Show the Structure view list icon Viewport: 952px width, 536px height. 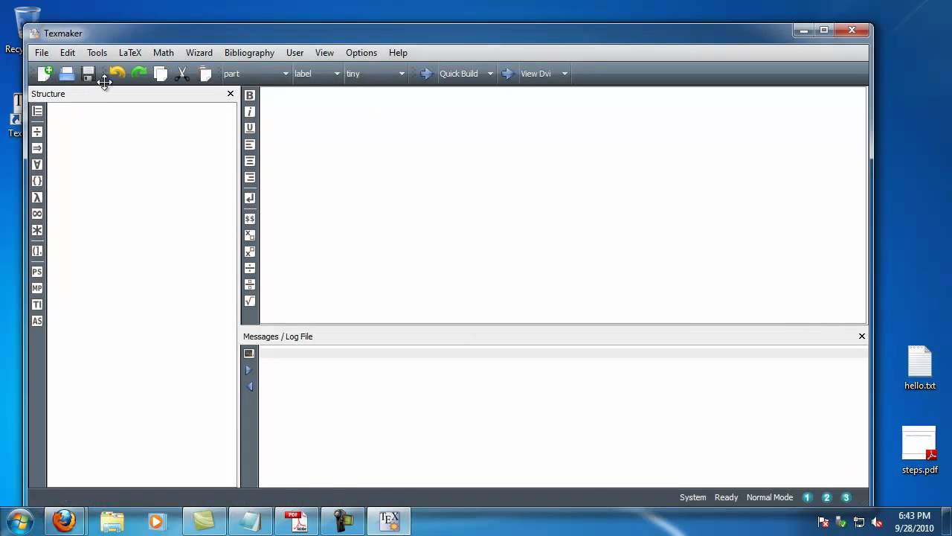coord(37,111)
